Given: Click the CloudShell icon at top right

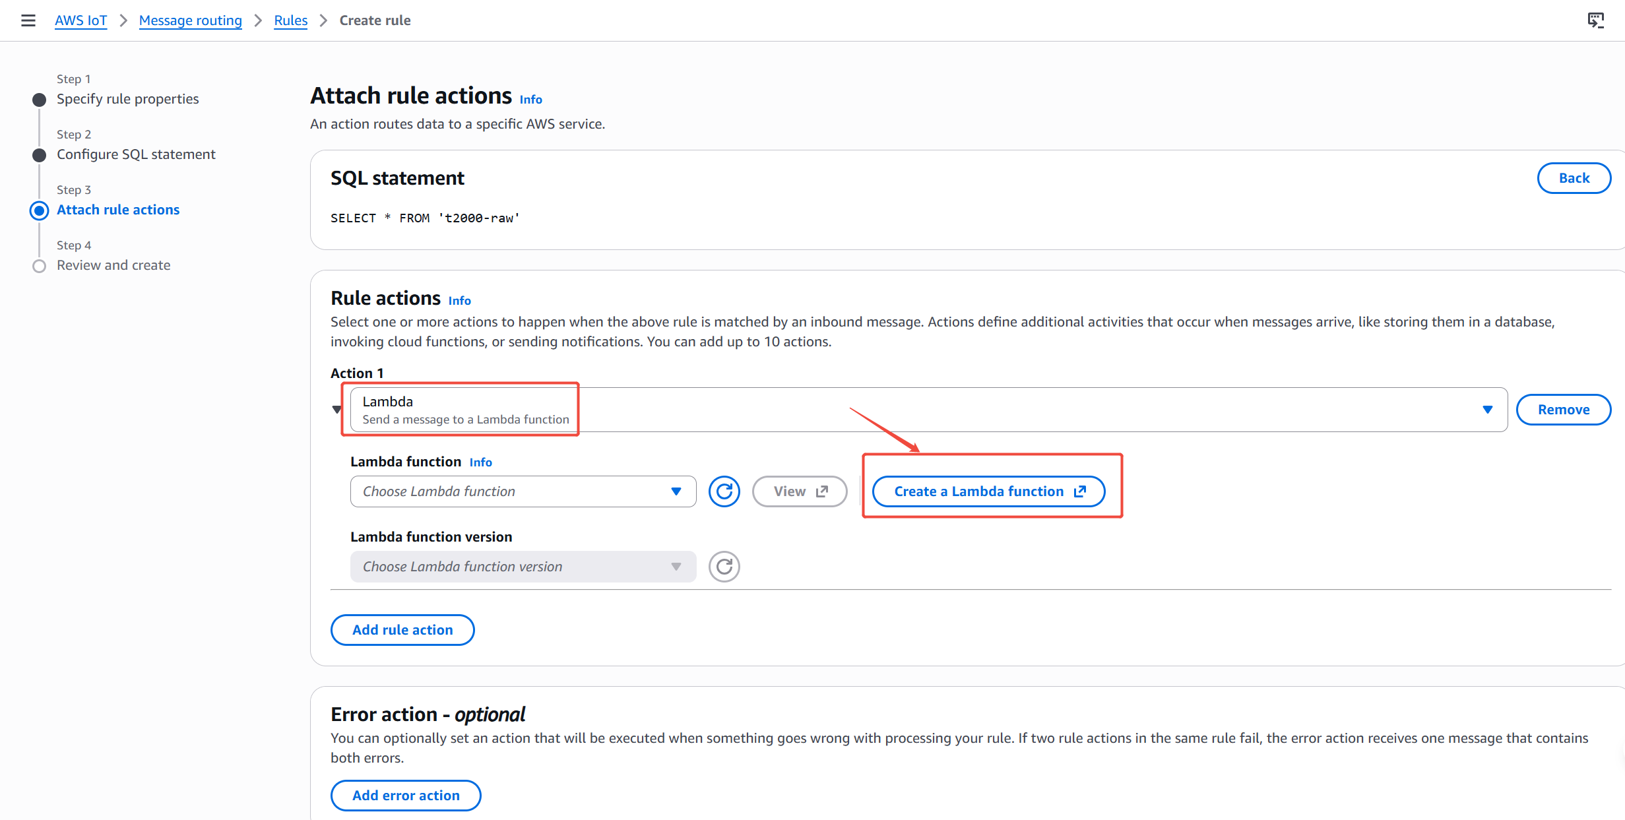Looking at the screenshot, I should 1595,20.
